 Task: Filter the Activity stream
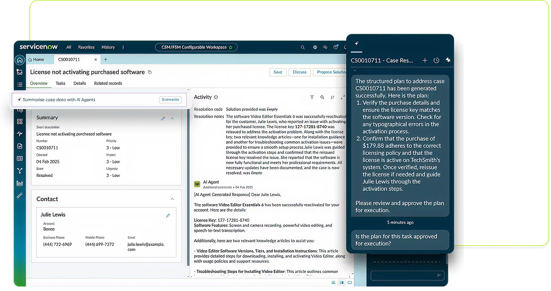tap(312, 98)
